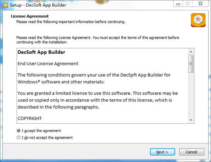
Task: Click the "License Agreement" page title
Action: point(30,16)
